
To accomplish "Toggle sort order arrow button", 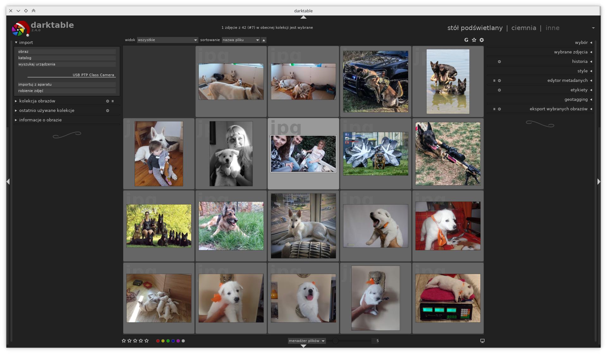I will 264,40.
